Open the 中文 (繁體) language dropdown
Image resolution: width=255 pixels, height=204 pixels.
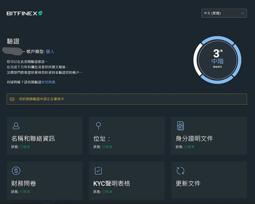click(224, 13)
